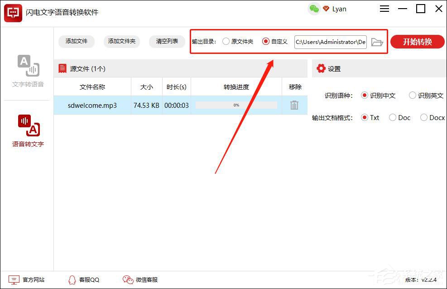Click the progress bar for sdwelcome.mp3

[x=236, y=105]
